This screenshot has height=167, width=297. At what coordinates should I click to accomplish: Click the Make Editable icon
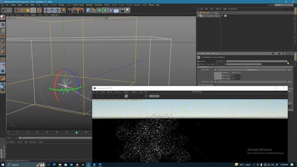coord(3,18)
